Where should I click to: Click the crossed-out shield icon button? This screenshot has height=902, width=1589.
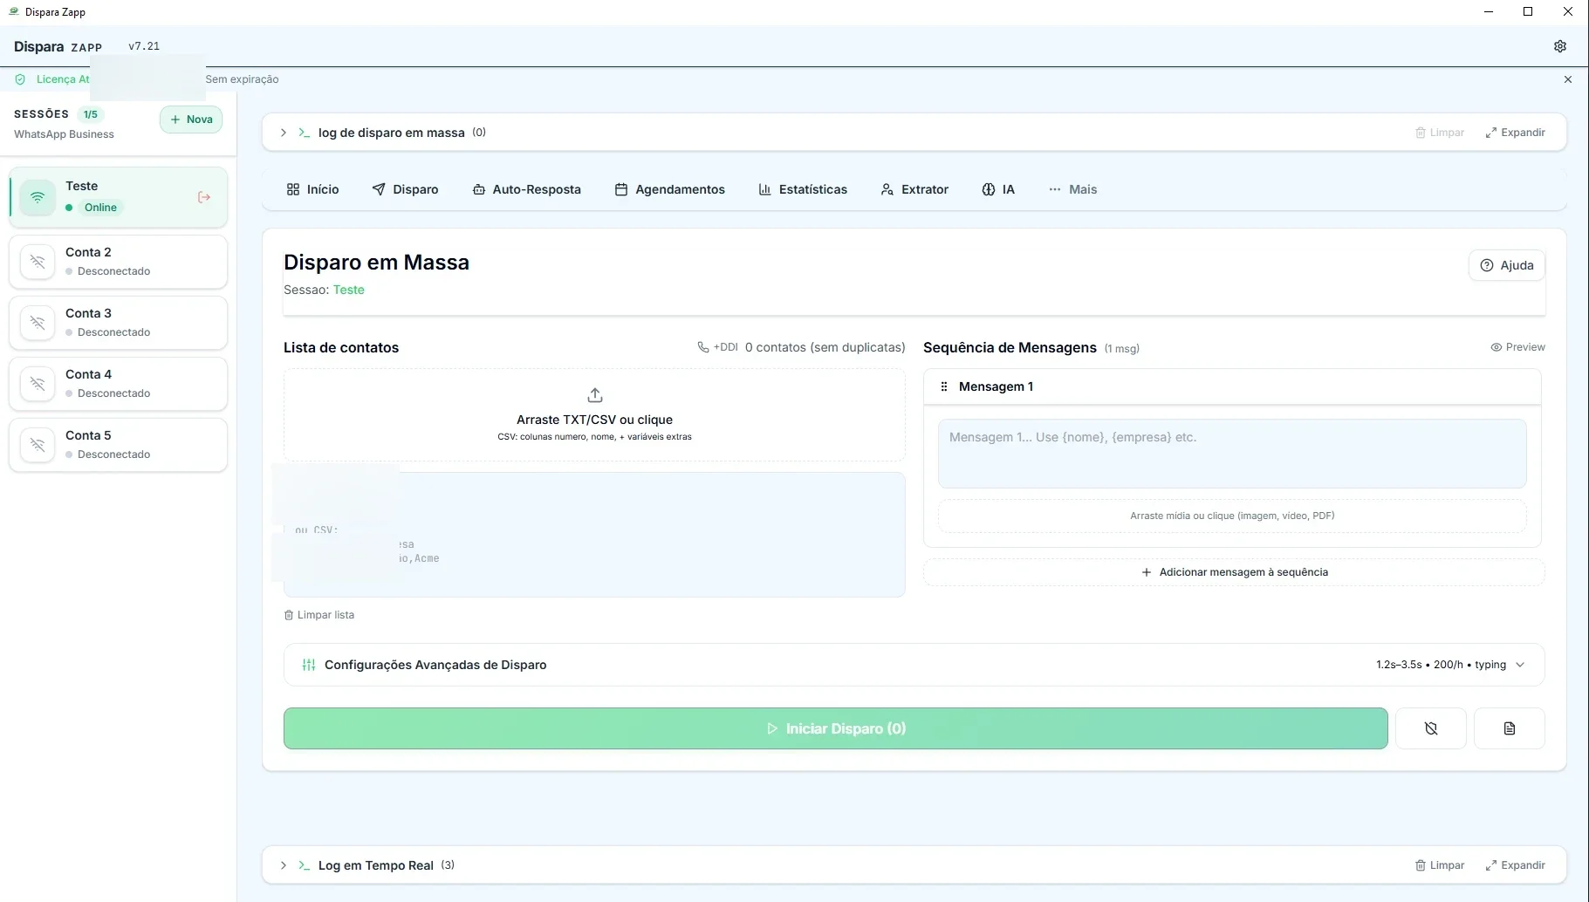[1431, 728]
